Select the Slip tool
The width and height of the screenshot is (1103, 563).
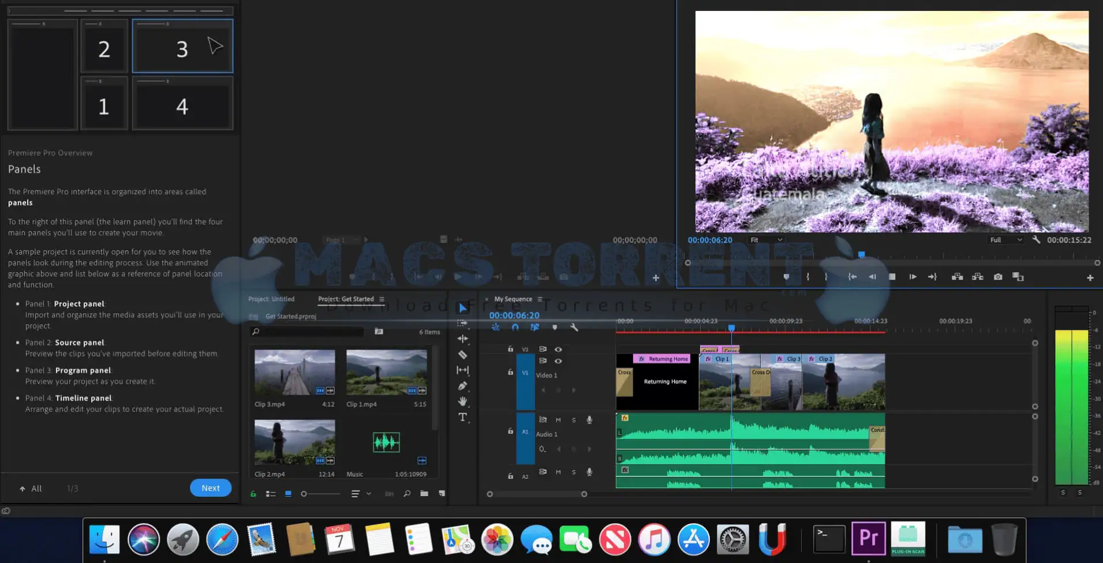pyautogui.click(x=462, y=370)
